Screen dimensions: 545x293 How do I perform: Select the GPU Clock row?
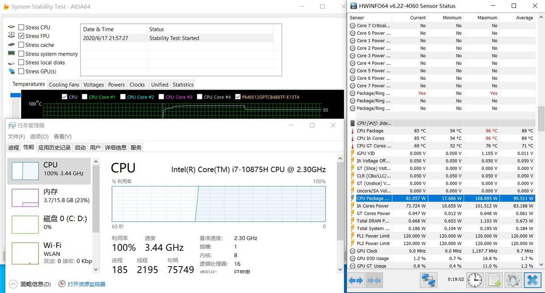pyautogui.click(x=442, y=251)
